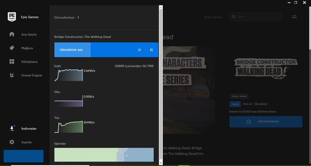The image size is (311, 166).
Task: Open İstek Listesi wishlist link
Action: pyautogui.click(x=213, y=17)
